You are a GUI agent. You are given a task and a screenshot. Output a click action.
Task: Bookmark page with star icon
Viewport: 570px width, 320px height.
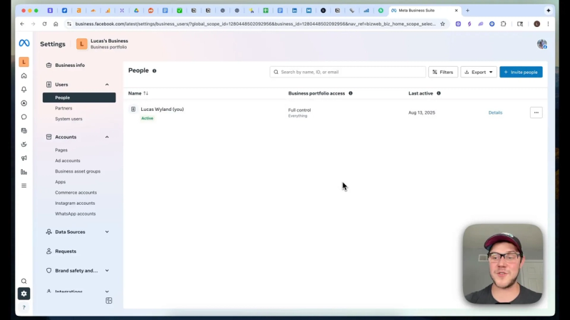[442, 24]
